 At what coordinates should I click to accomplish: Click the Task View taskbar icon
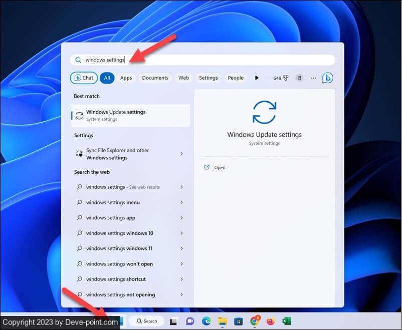click(x=173, y=321)
